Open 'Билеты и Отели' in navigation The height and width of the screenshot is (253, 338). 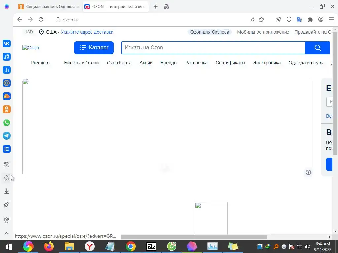pos(81,63)
